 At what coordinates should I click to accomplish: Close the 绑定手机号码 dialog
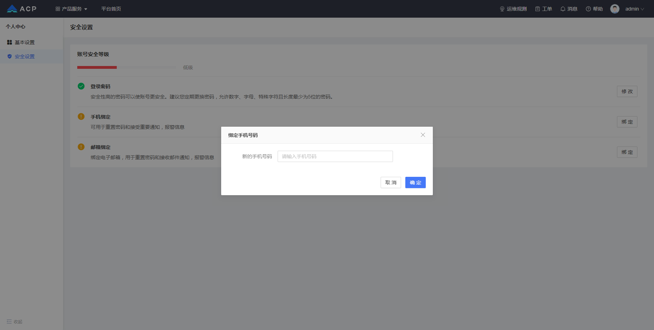[423, 135]
